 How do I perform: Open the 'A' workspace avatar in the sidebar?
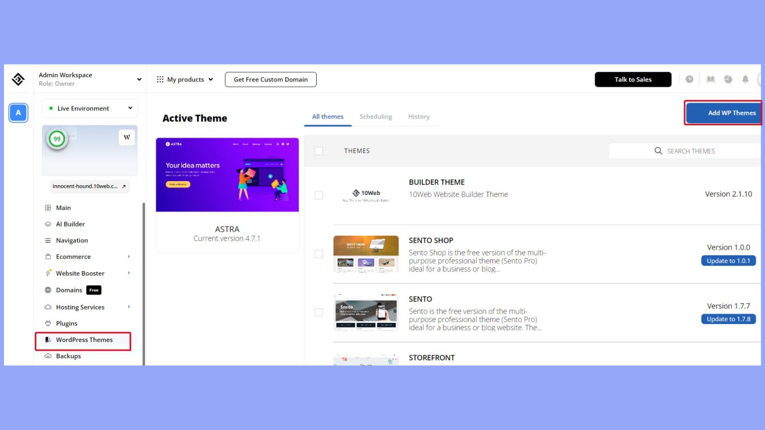tap(18, 113)
